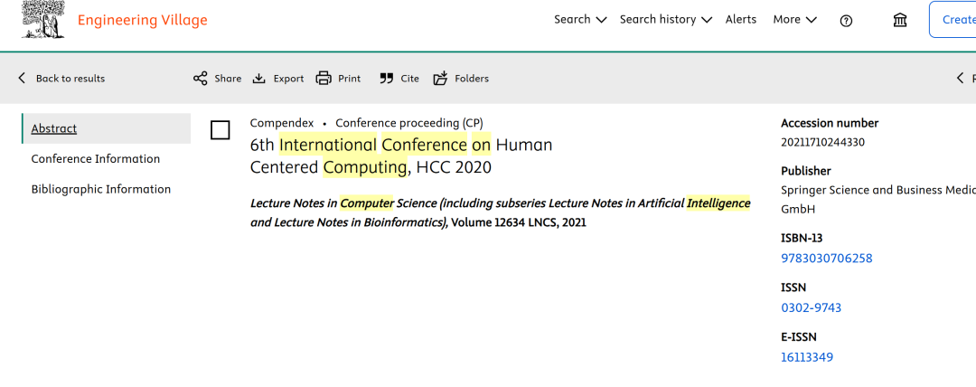The image size is (976, 387).
Task: Jump to Bibliographic Information section
Action: click(101, 190)
